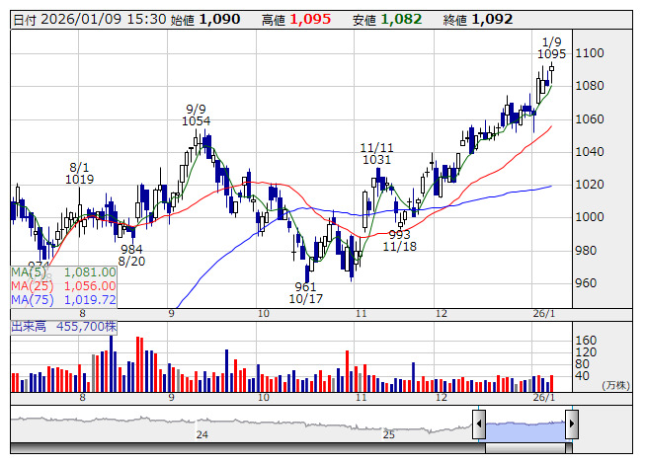This screenshot has width=645, height=464.
Task: Click the 993 11/18 low label
Action: coord(399,241)
